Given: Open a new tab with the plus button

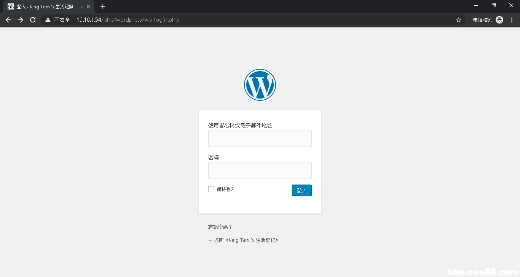Looking at the screenshot, I should 103,6.
